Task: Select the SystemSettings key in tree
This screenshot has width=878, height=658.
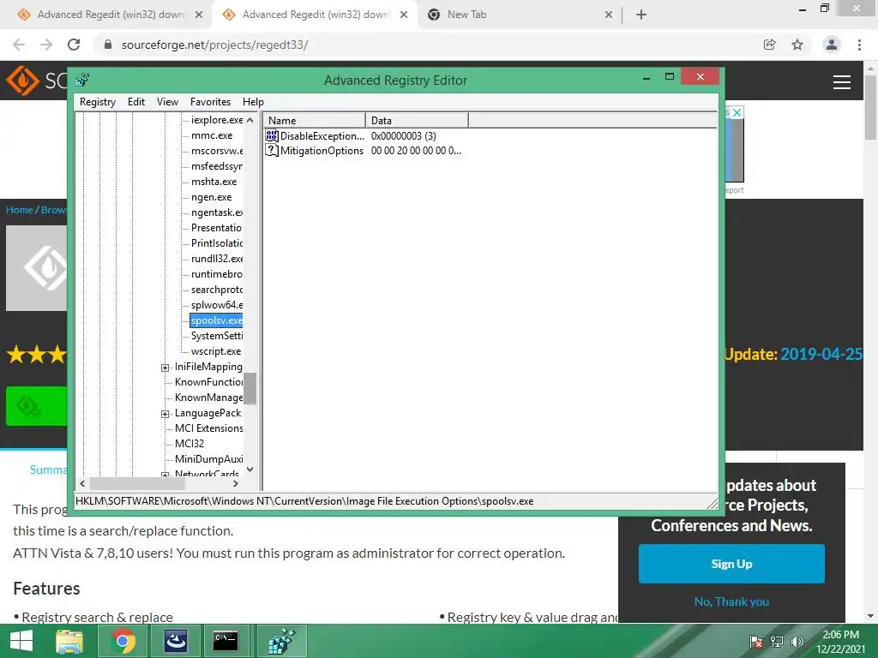Action: pos(217,336)
